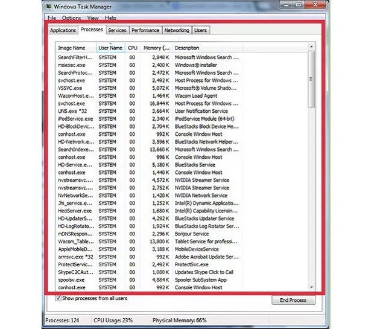Click the End Process button

coord(293,300)
